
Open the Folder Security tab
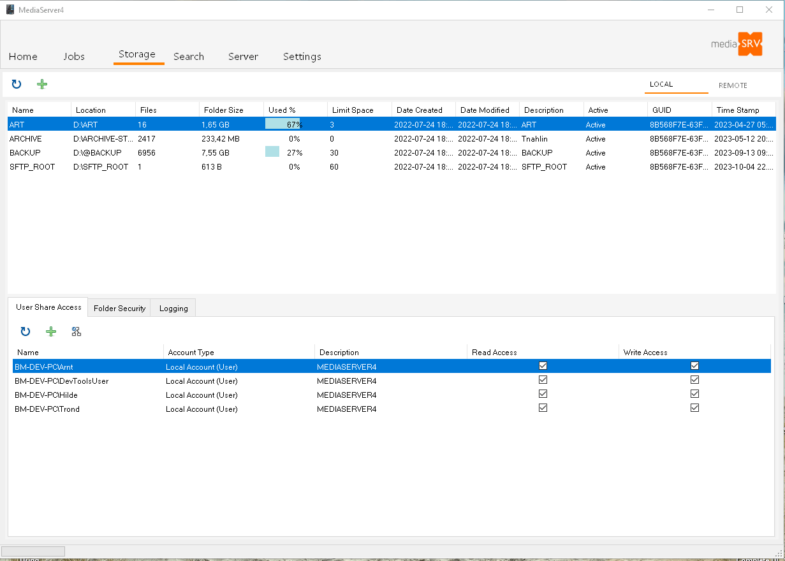[x=119, y=308]
